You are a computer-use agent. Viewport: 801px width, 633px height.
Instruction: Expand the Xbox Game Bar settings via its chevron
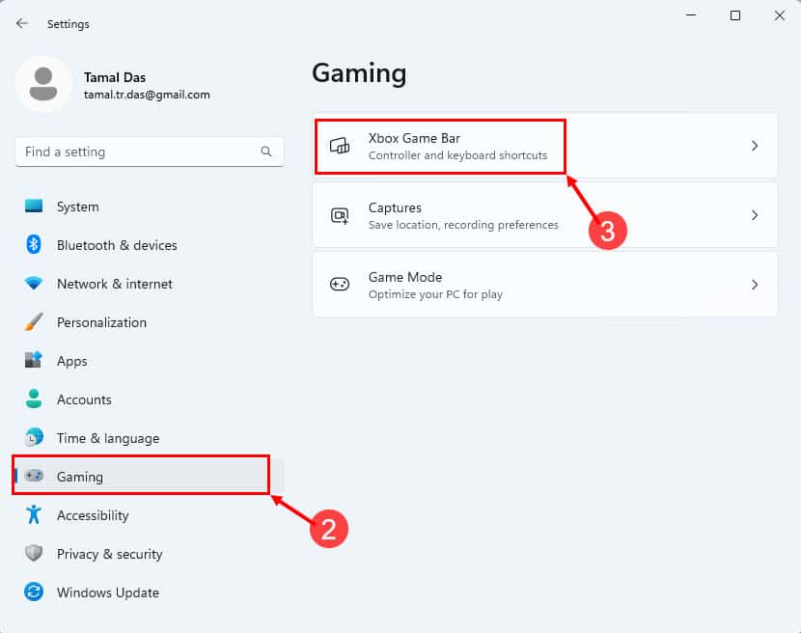tap(756, 145)
